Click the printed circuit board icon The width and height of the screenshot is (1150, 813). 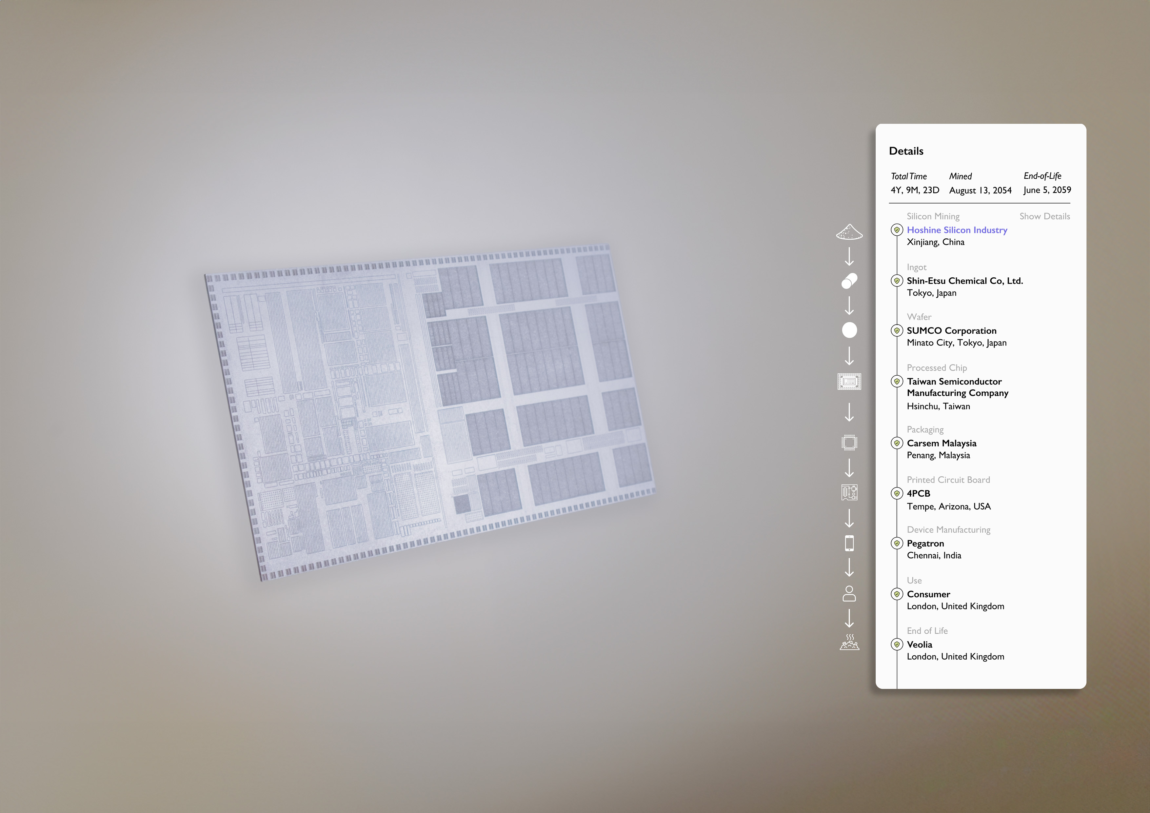point(849,492)
